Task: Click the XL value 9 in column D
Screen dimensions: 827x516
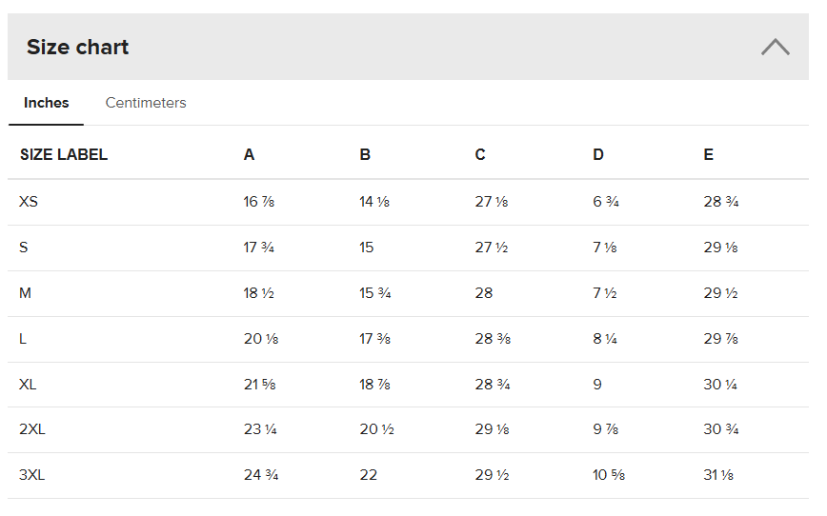Action: [597, 385]
